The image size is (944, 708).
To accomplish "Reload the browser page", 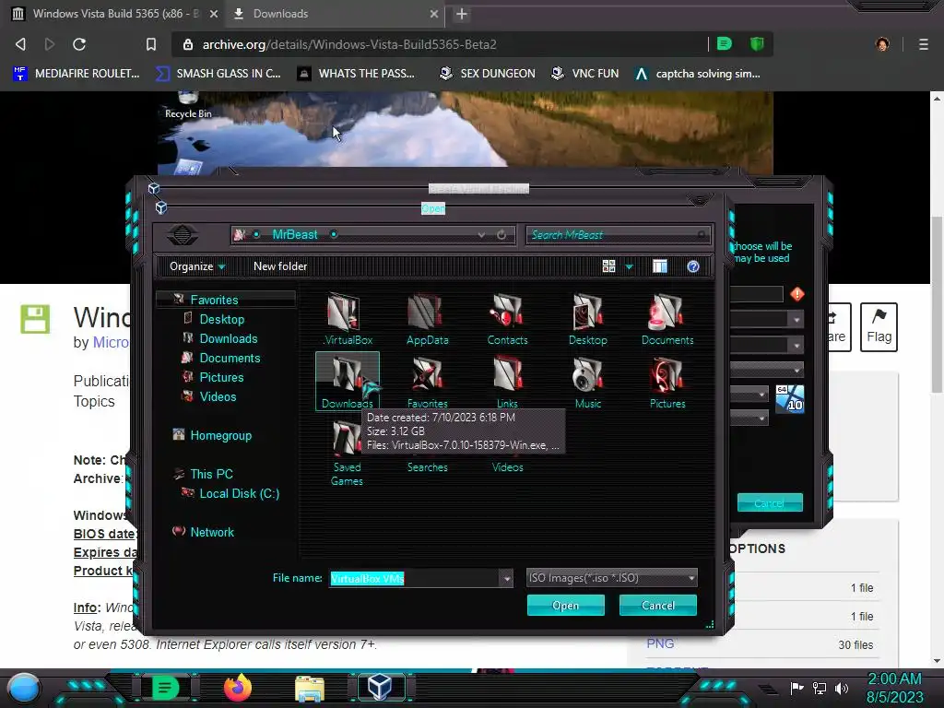I will click(79, 44).
